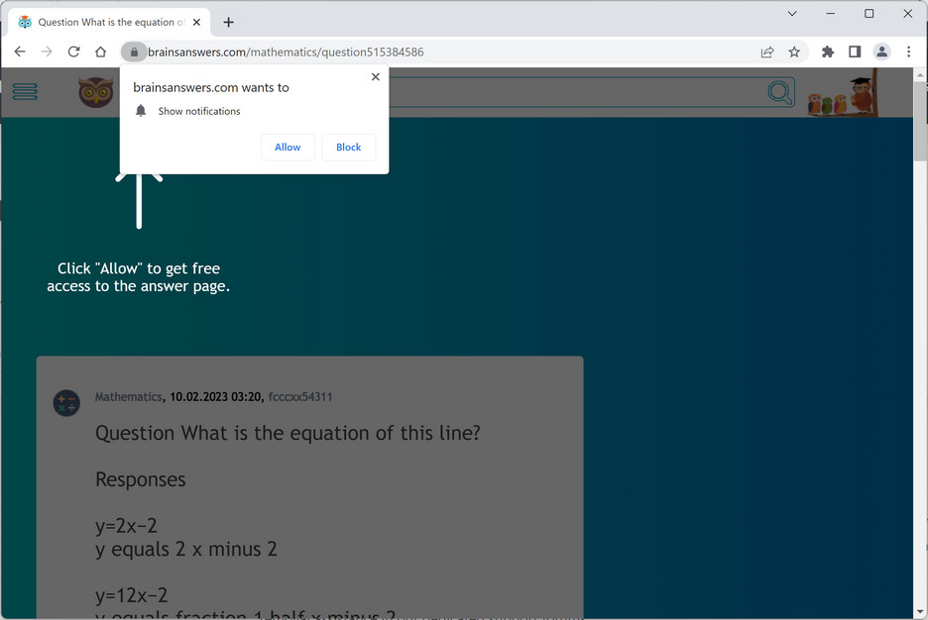Bookmark this page with the star
The width and height of the screenshot is (928, 620).
point(794,52)
